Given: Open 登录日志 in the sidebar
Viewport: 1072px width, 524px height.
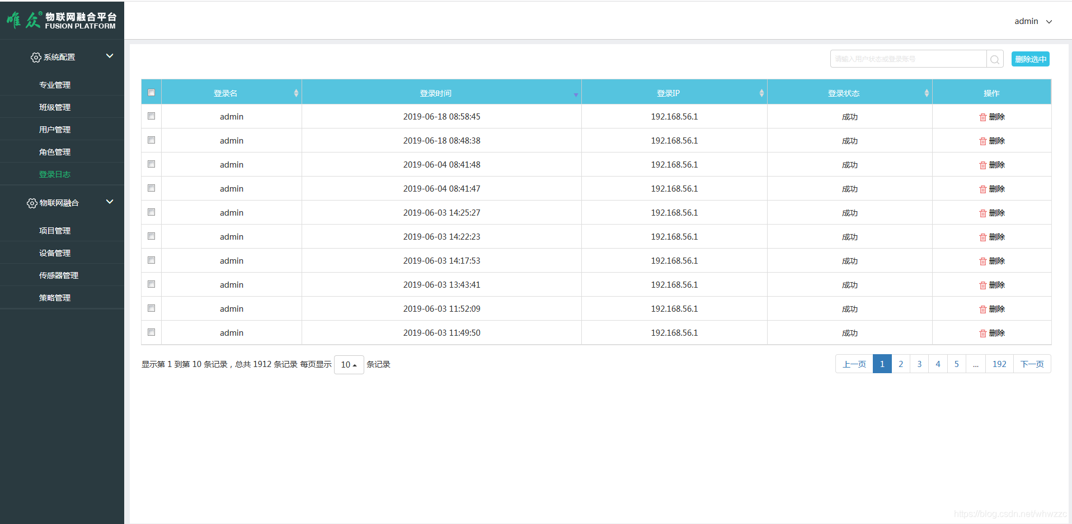Looking at the screenshot, I should [55, 174].
